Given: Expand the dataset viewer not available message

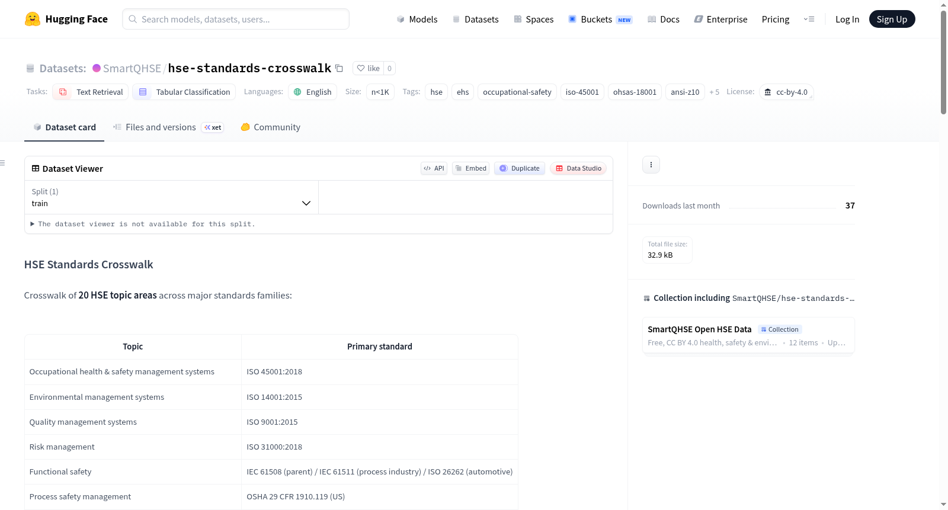Looking at the screenshot, I should 143,224.
